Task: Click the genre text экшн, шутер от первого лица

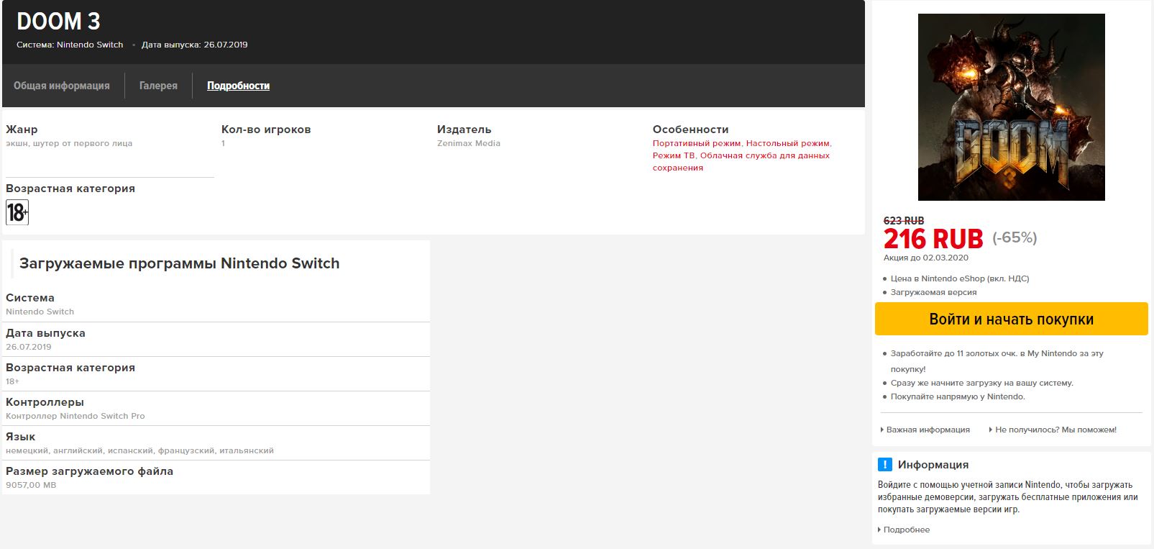Action: (69, 143)
